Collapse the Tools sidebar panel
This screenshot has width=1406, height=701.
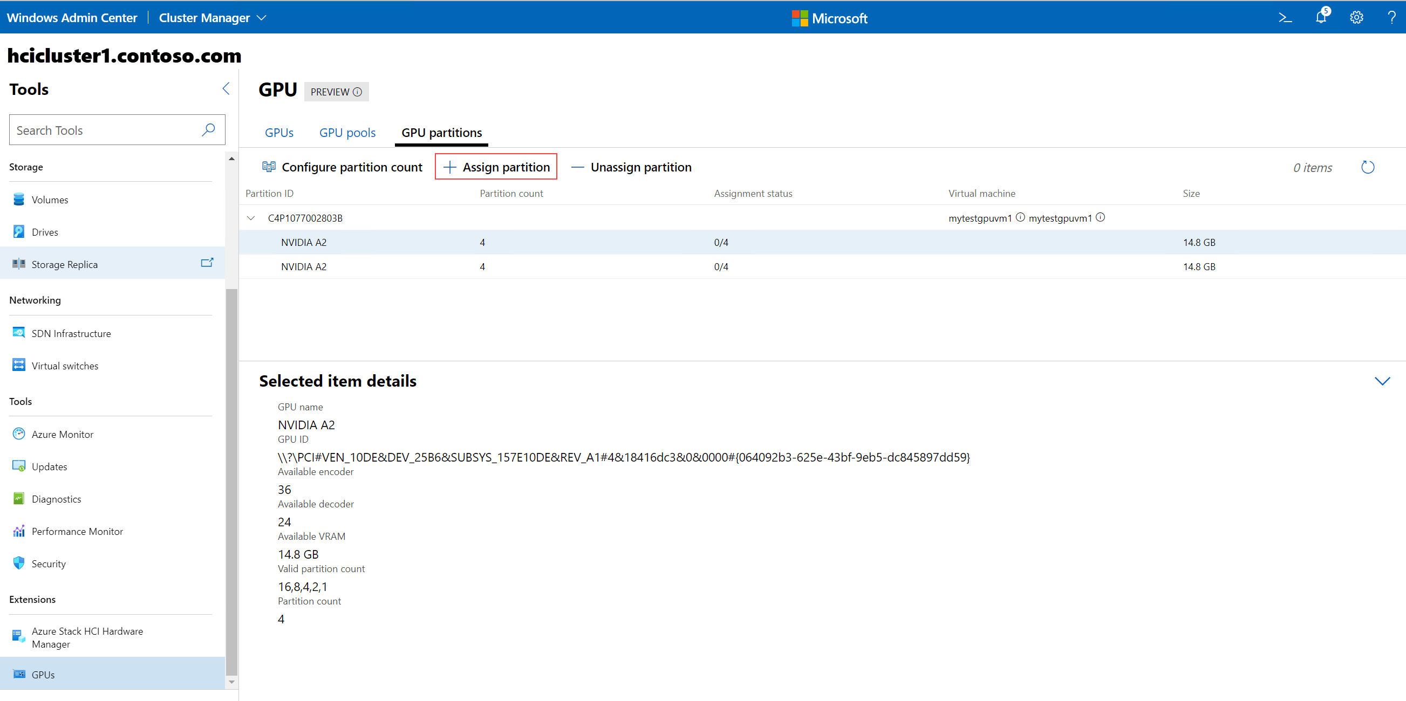226,88
